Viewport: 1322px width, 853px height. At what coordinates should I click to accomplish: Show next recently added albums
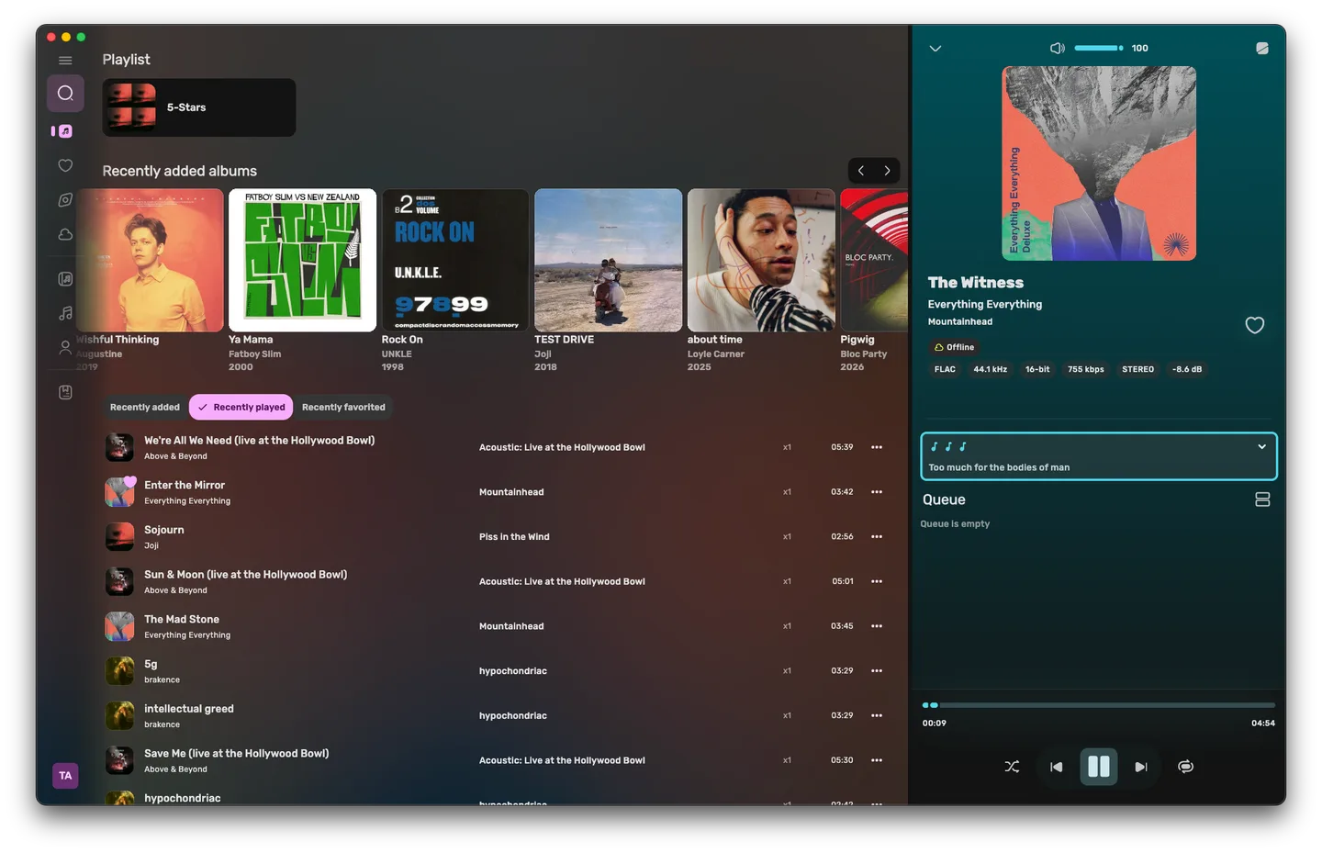(887, 171)
